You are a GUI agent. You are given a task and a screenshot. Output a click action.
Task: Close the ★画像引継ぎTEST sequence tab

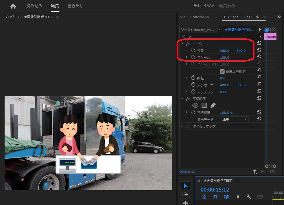click(199, 181)
